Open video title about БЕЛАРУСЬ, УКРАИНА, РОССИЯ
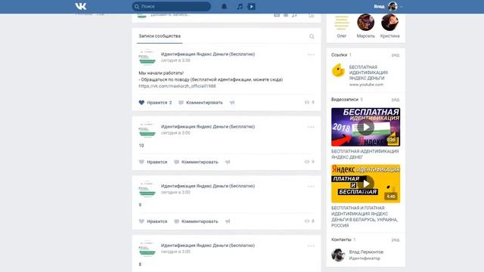 (x=365, y=217)
